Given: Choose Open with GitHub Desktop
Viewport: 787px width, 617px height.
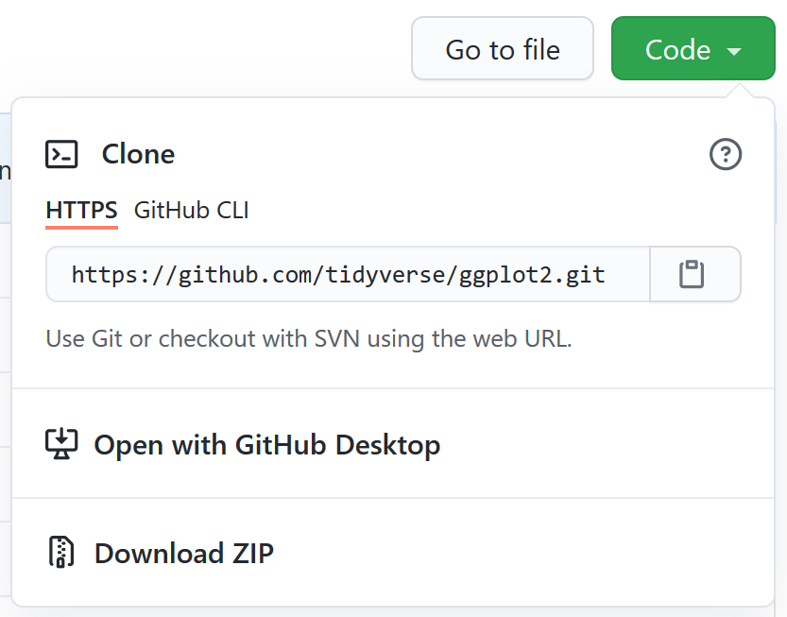Looking at the screenshot, I should tap(393, 444).
